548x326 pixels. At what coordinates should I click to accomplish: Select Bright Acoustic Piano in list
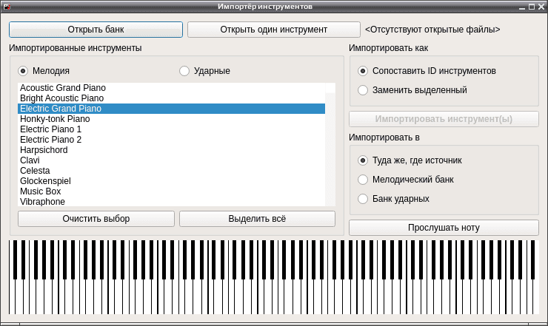(171, 98)
